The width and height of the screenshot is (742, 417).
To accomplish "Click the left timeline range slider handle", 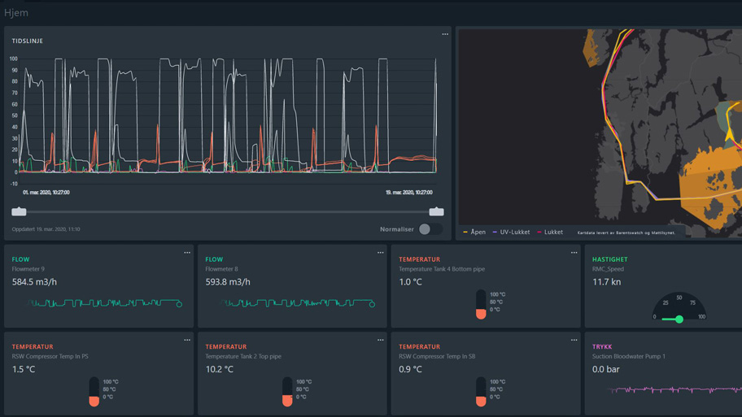I will [x=19, y=211].
